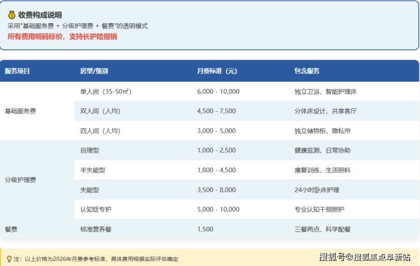Click the 月费标准（元） column header
This screenshot has height=266, width=420.
[217, 71]
